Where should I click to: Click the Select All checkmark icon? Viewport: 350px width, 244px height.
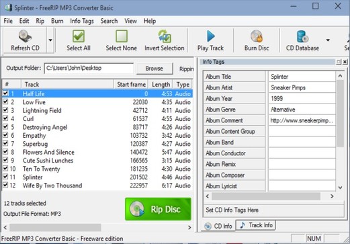(x=79, y=36)
